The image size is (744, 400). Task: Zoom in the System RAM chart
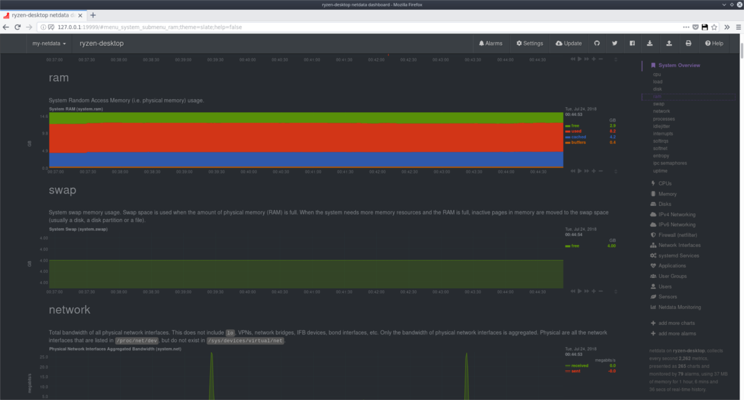[x=594, y=171]
